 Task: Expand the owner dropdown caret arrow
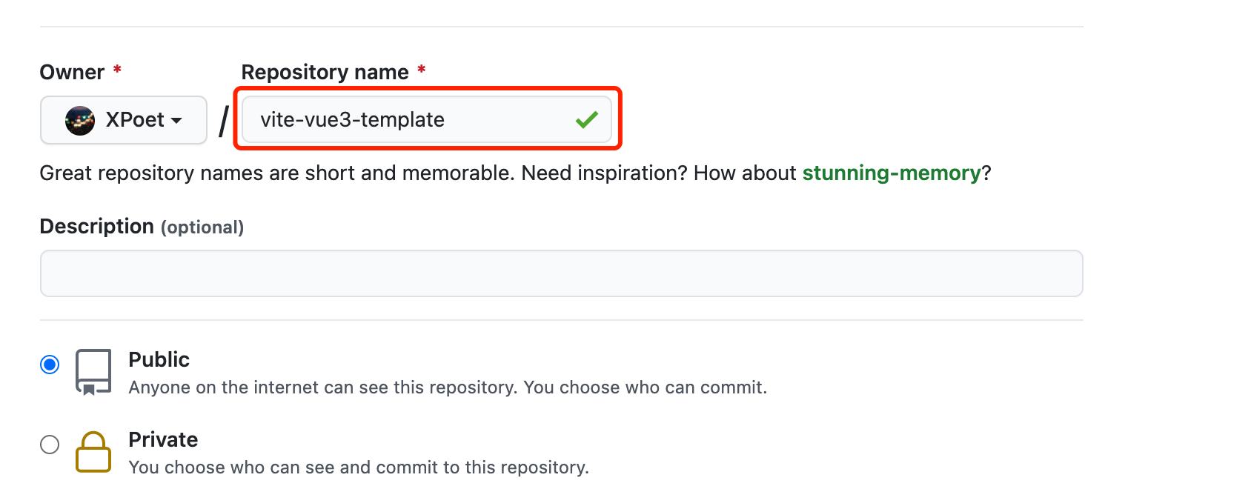[176, 121]
